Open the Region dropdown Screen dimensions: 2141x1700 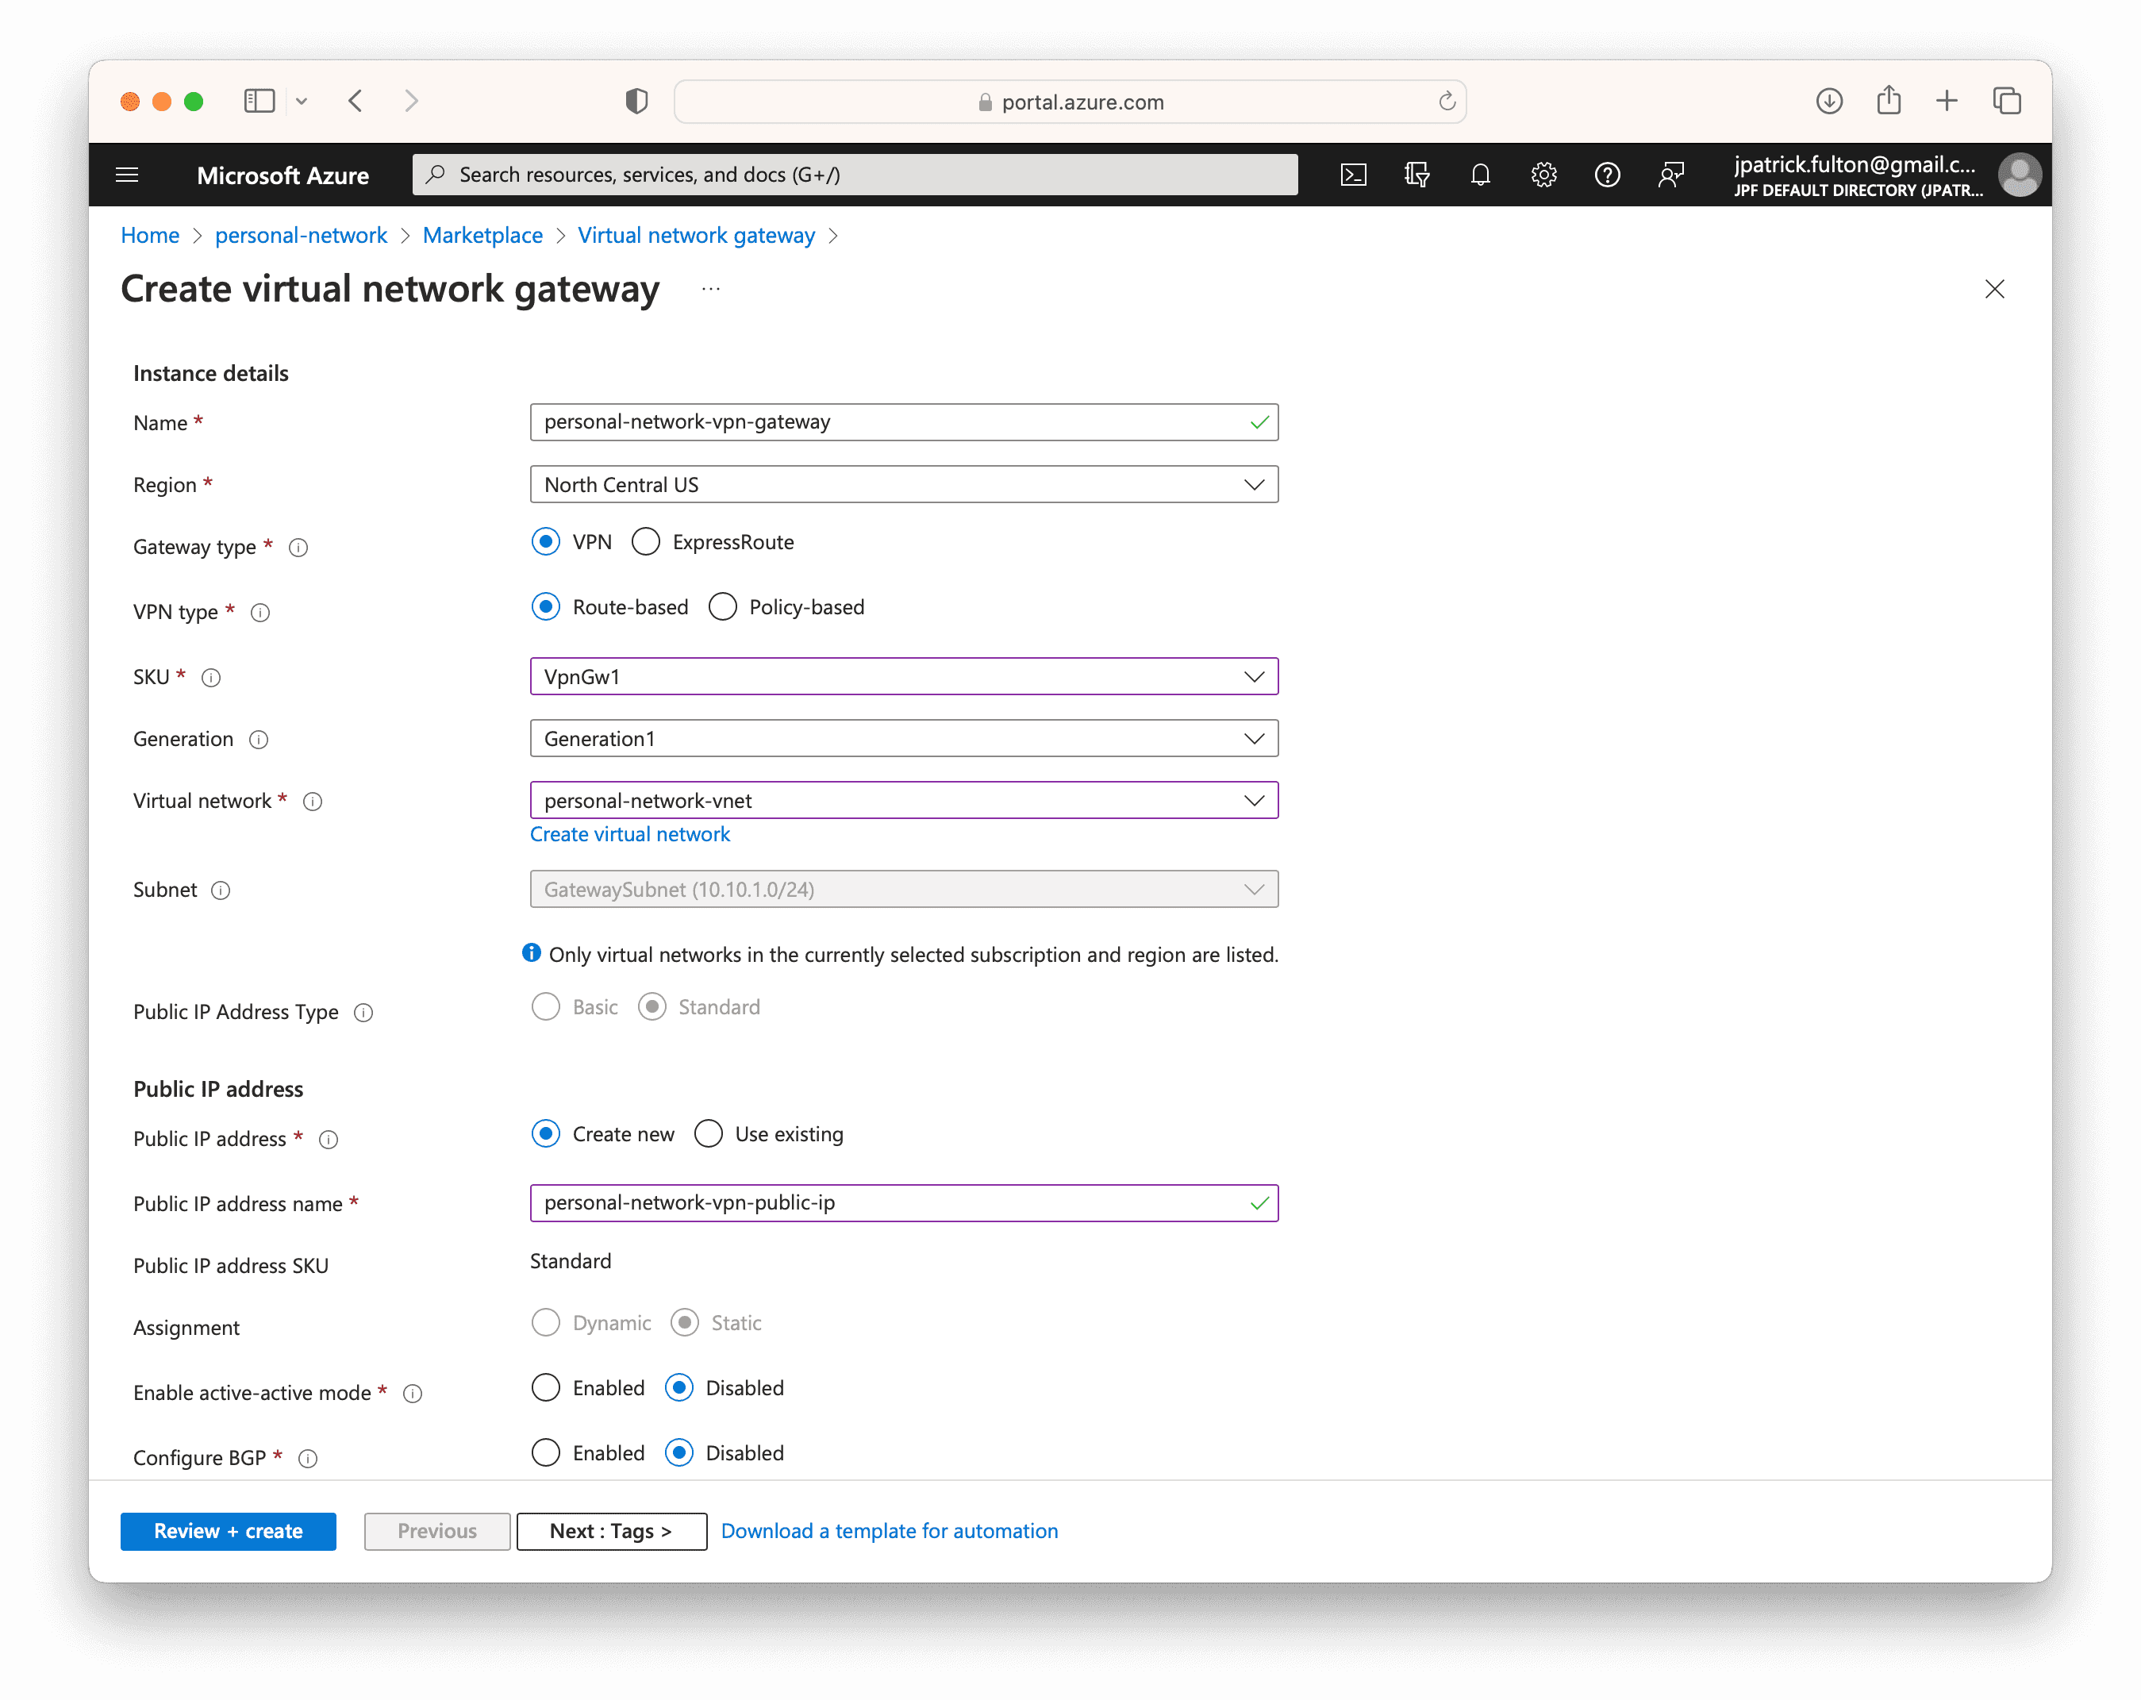pyautogui.click(x=904, y=485)
